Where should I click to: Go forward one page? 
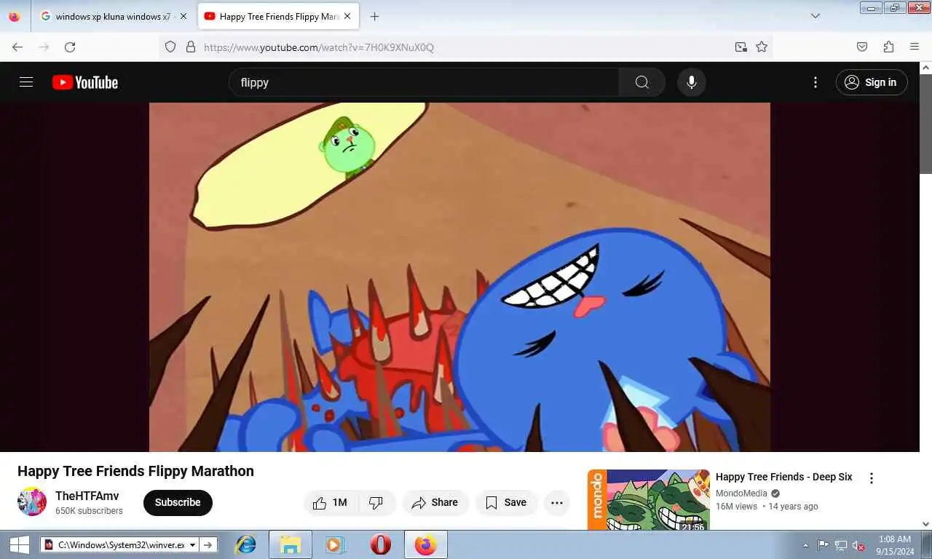[x=44, y=47]
